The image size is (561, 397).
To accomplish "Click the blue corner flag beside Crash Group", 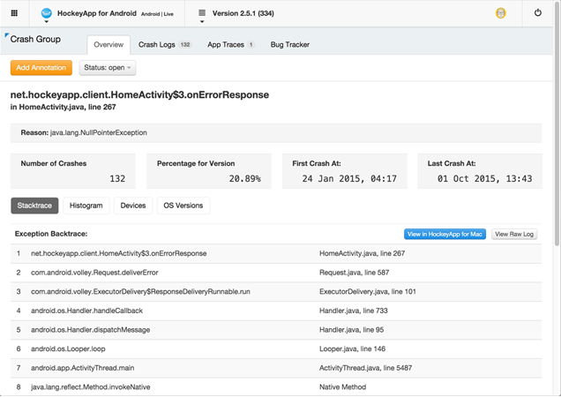I will [x=6, y=35].
